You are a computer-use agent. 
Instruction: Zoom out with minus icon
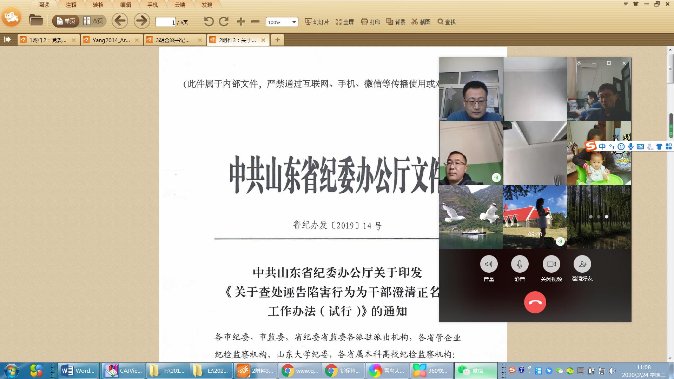tap(255, 22)
